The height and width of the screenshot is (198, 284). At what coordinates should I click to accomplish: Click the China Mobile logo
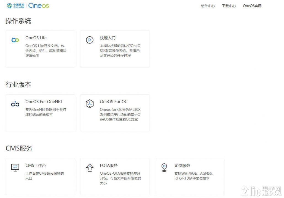pyautogui.click(x=15, y=5)
